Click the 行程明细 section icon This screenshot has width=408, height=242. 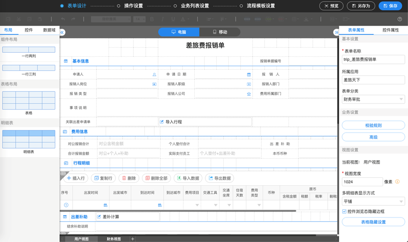(x=66, y=163)
